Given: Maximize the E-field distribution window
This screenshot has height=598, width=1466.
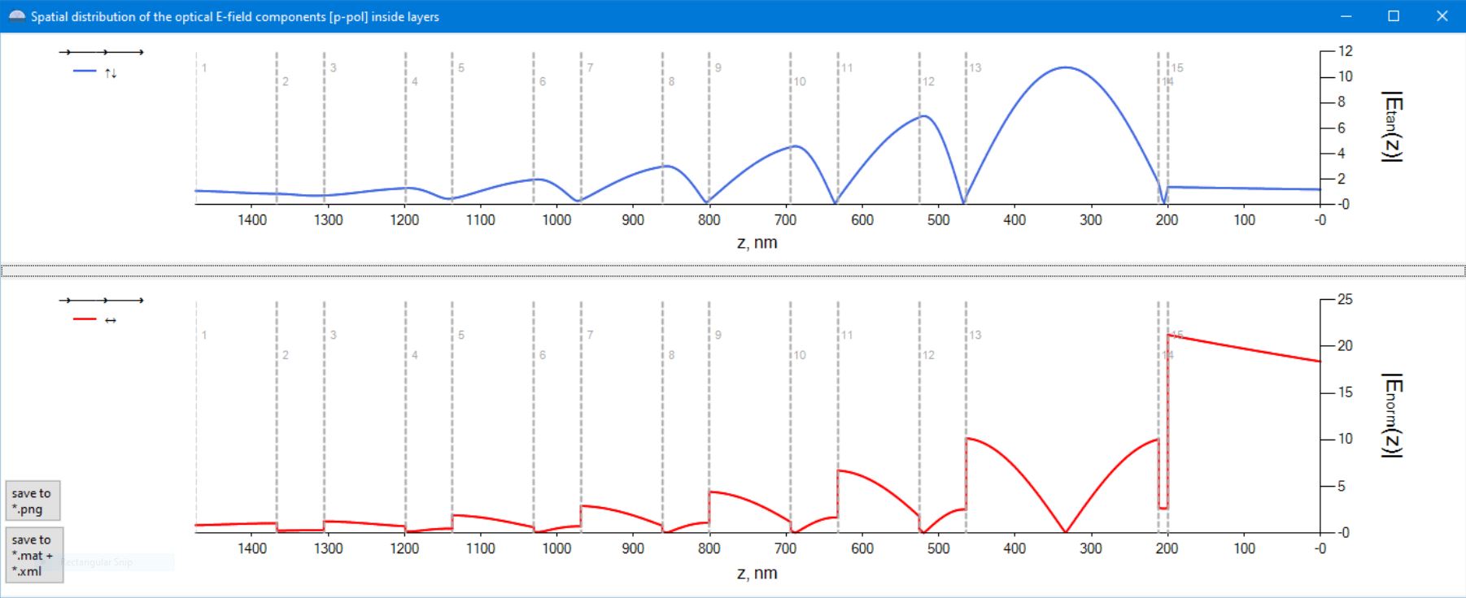Looking at the screenshot, I should (x=1394, y=16).
